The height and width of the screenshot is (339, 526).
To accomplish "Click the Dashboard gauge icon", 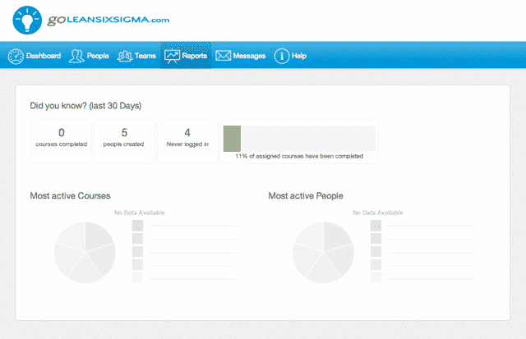I will tap(16, 56).
